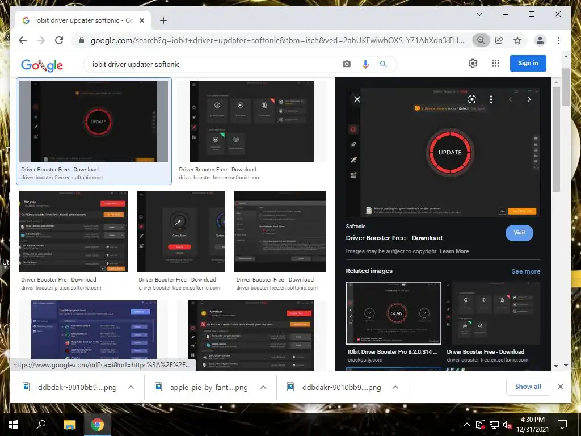Click the zoom magnifier icon in the address bar
The height and width of the screenshot is (436, 581).
pos(481,40)
